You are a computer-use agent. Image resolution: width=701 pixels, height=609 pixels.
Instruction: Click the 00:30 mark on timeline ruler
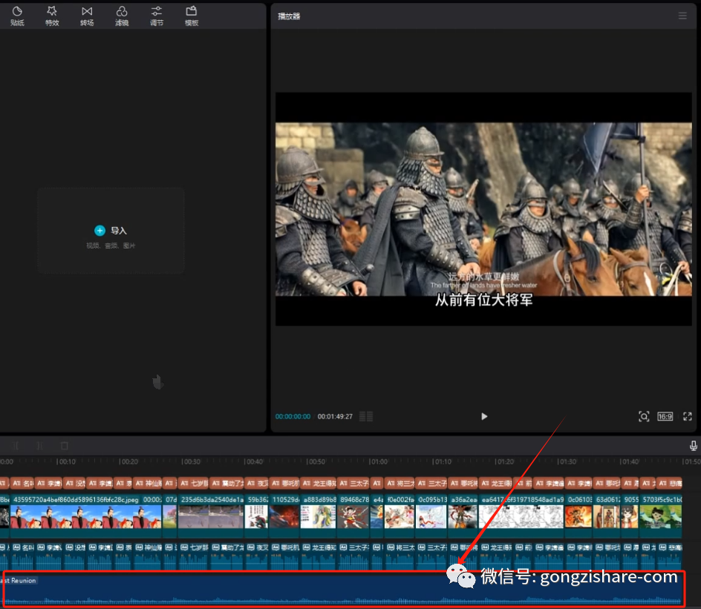tap(192, 461)
